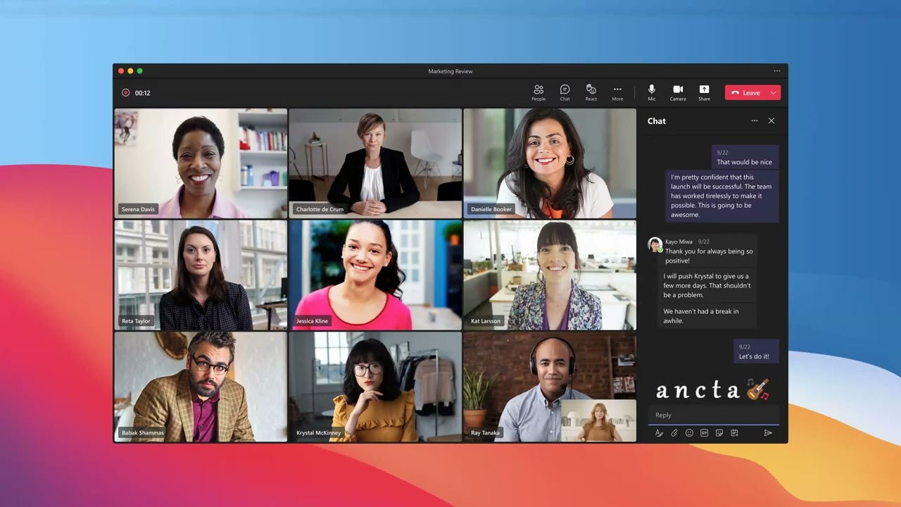Viewport: 901px width, 507px height.
Task: Expand the Leave button dropdown arrow
Action: pyautogui.click(x=774, y=93)
